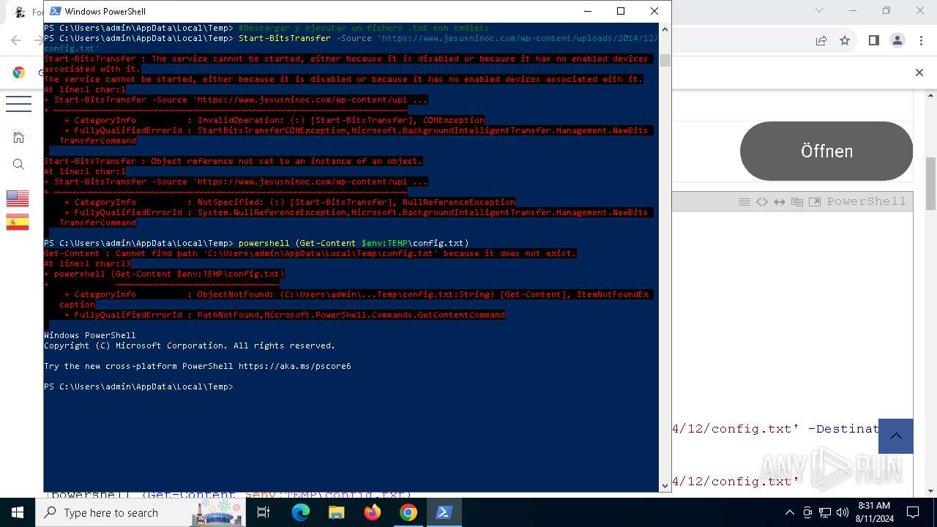Viewport: 937px width, 527px height.
Task: Switch to PowerShell on taskbar
Action: coord(444,512)
